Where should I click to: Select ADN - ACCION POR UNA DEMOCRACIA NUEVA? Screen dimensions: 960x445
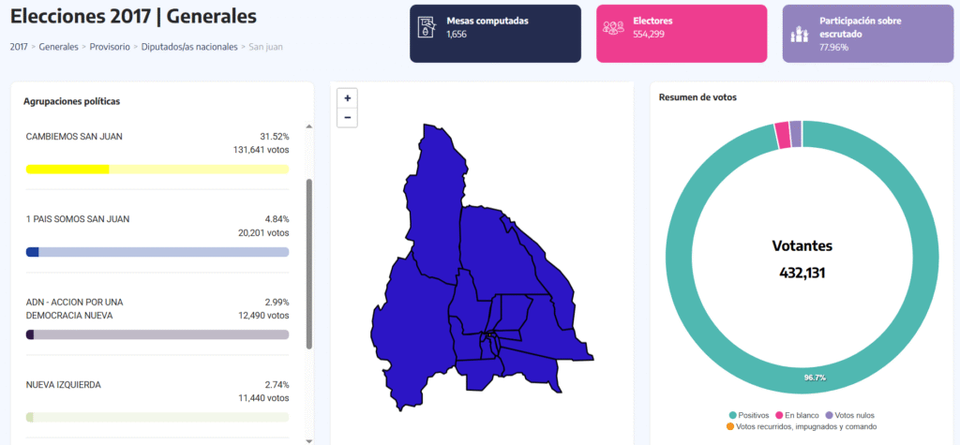pos(74,309)
